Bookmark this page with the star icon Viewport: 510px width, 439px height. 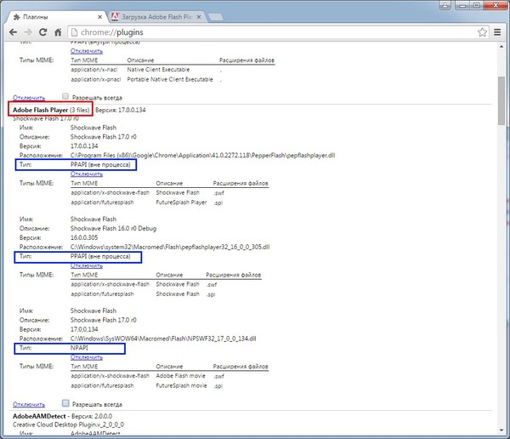tap(482, 32)
